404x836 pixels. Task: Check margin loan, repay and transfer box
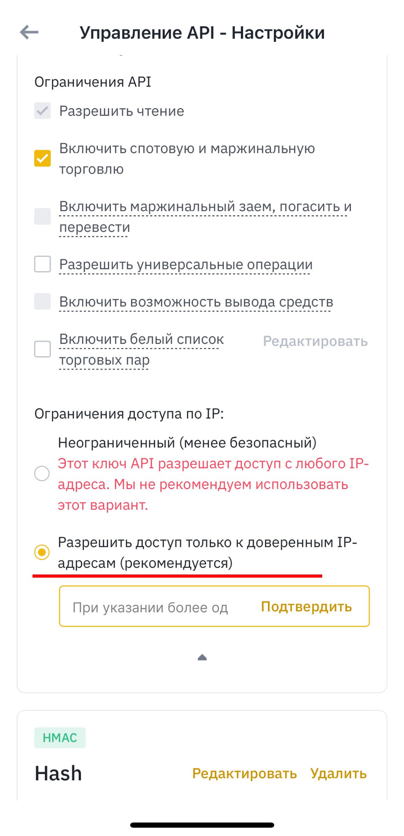point(42,216)
